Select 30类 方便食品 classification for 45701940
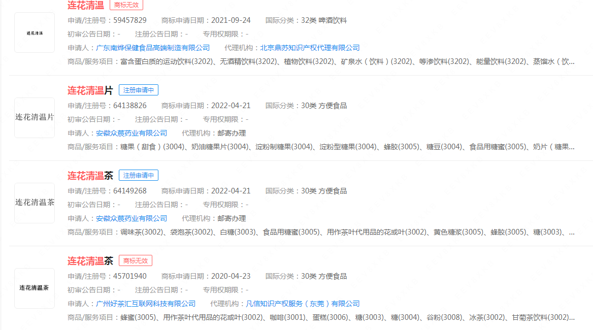 coord(324,276)
